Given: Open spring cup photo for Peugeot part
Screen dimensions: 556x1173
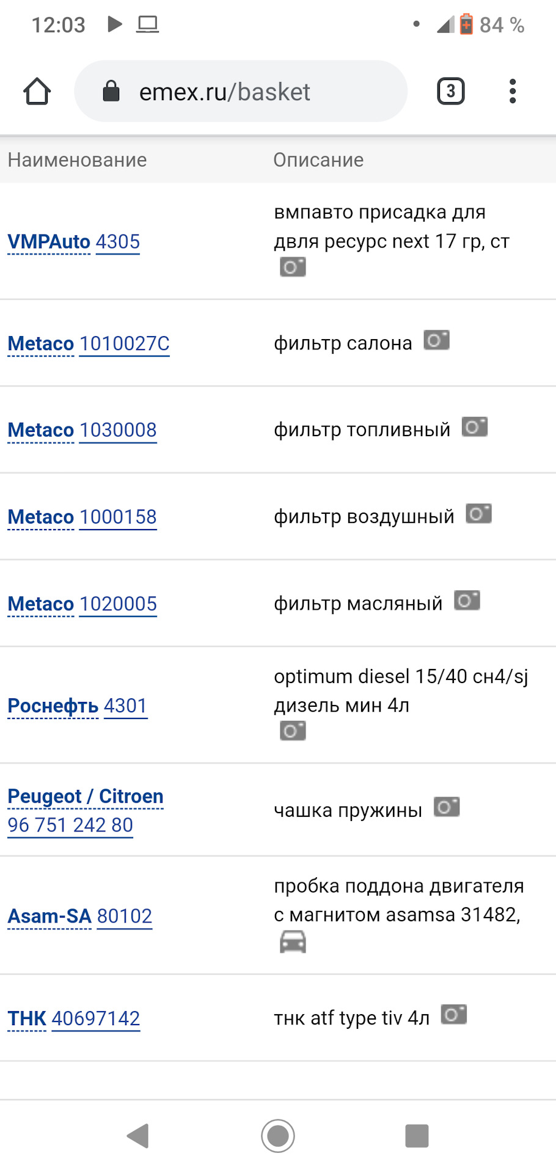Looking at the screenshot, I should [447, 808].
